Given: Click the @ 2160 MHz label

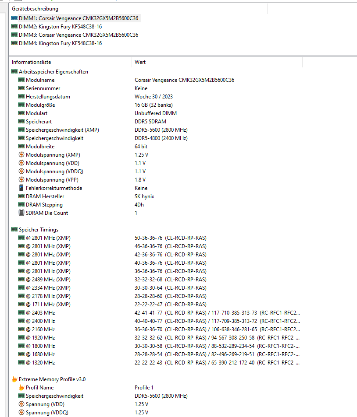Looking at the screenshot, I should 40,329.
